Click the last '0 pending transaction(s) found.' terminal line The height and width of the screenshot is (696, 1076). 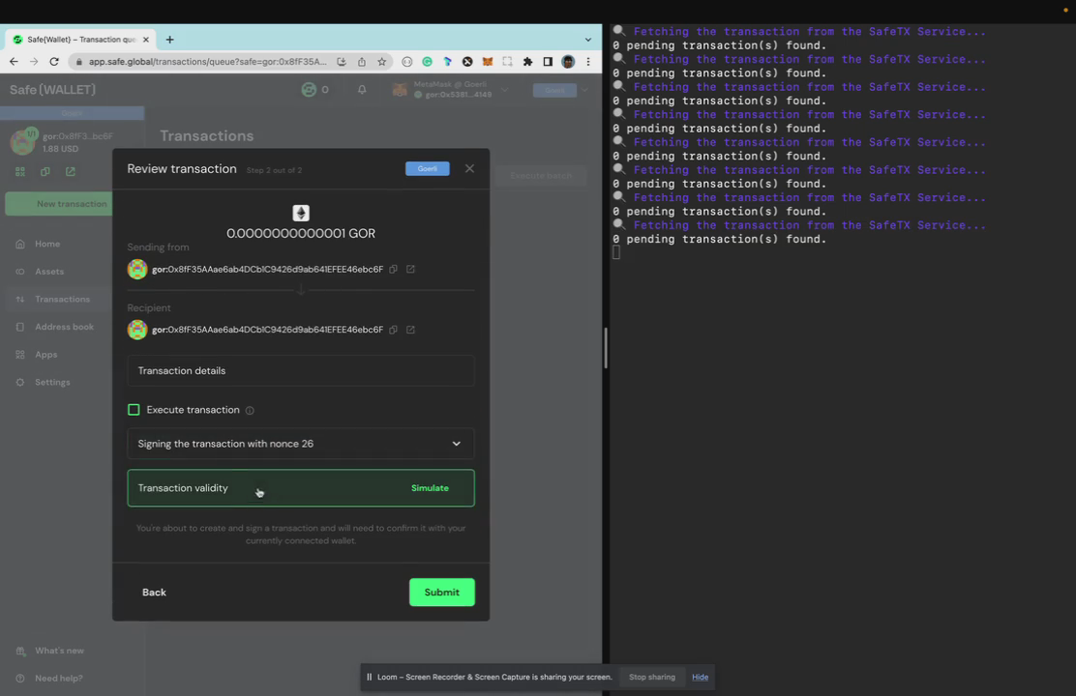(x=720, y=240)
